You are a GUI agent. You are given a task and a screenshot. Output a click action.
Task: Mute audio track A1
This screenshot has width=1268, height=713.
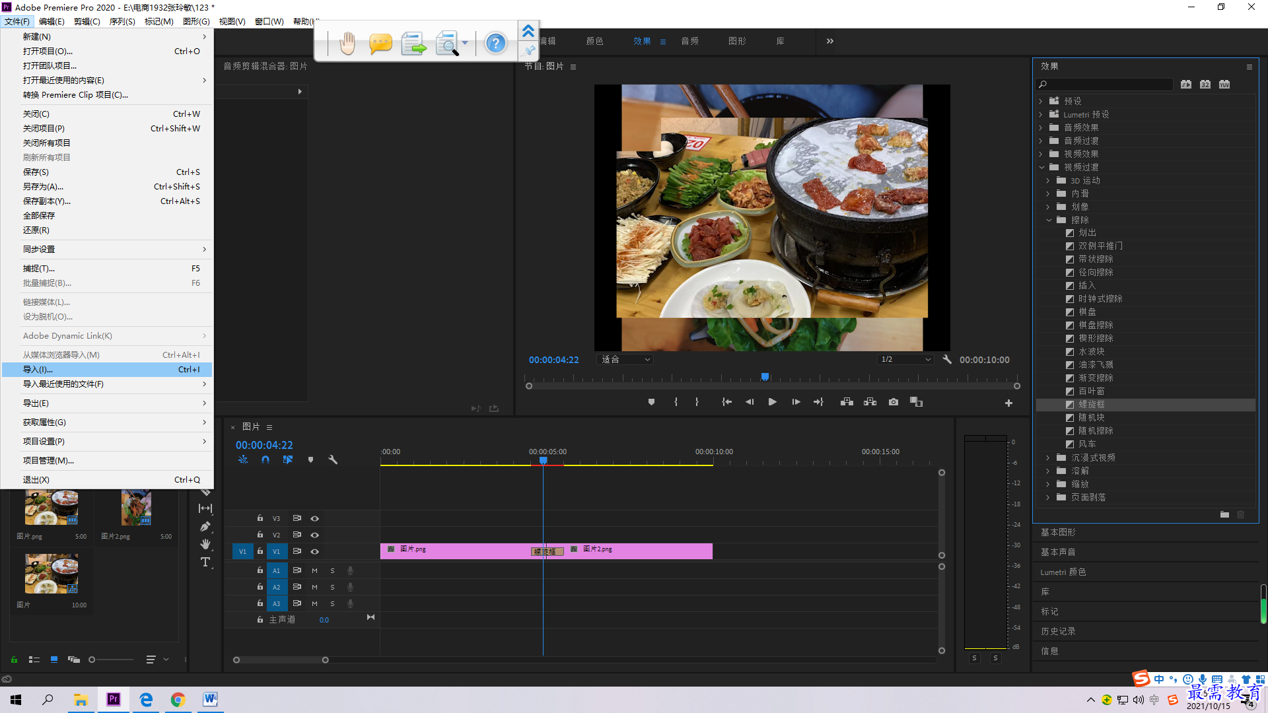click(x=314, y=570)
